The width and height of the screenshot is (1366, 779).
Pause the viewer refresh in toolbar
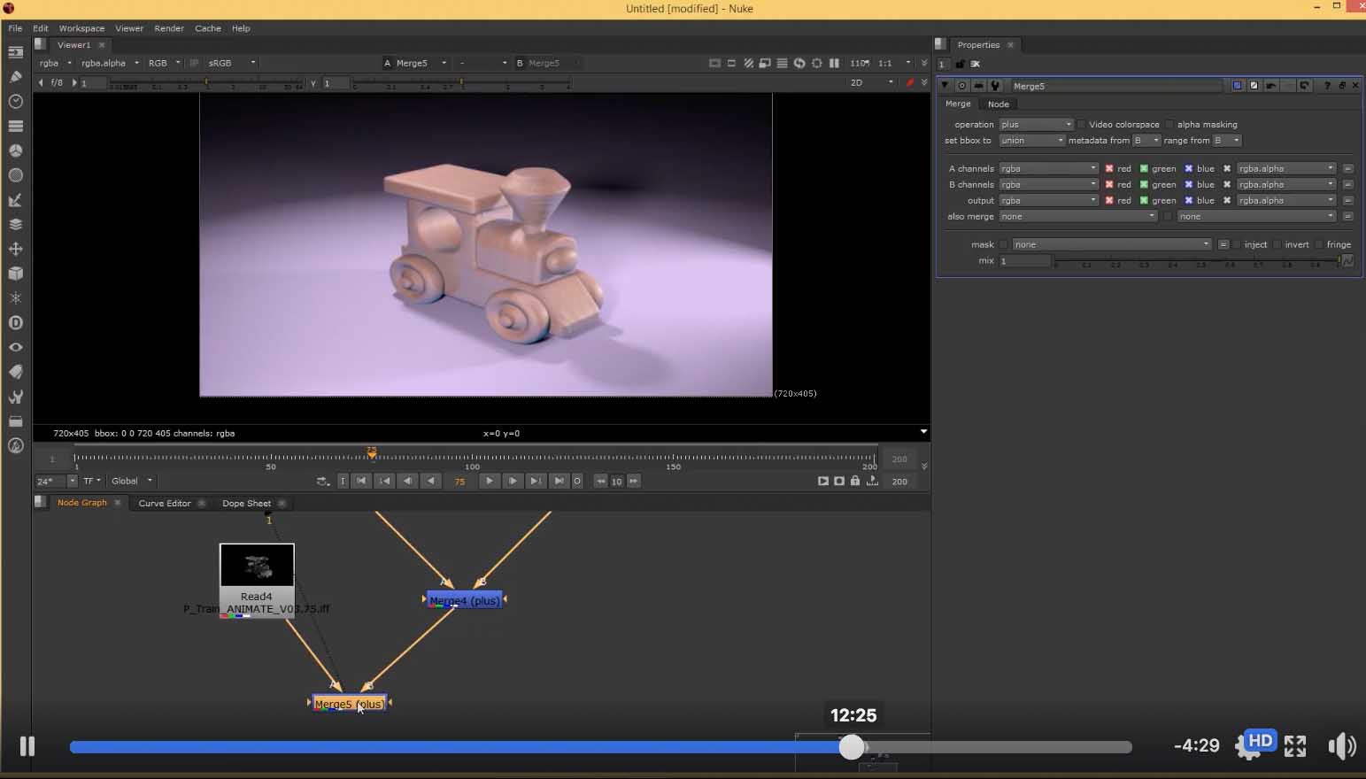tap(833, 63)
